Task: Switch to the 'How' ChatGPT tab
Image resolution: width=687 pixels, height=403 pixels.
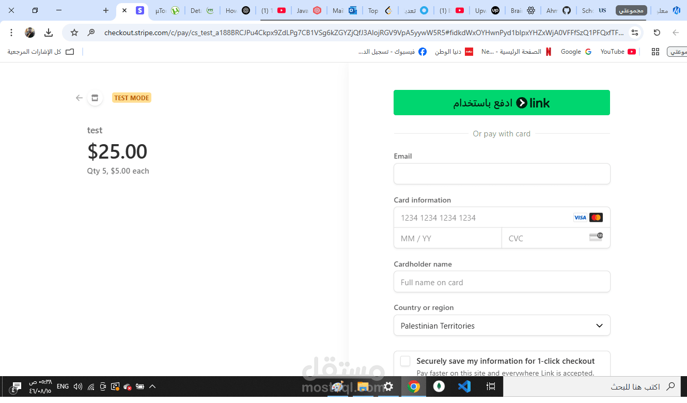Action: coord(238,10)
